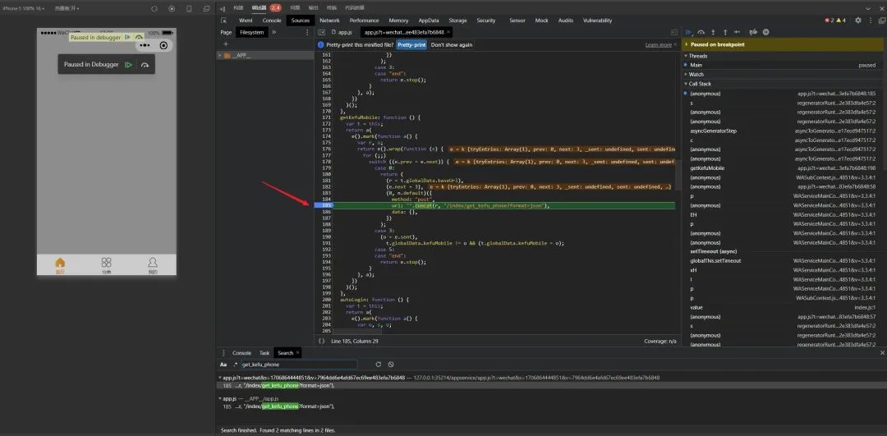Select the Page navigator tab
The height and width of the screenshot is (436, 887).
(x=227, y=32)
